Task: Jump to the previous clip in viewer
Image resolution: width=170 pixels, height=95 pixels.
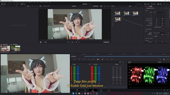Action: 68,42
